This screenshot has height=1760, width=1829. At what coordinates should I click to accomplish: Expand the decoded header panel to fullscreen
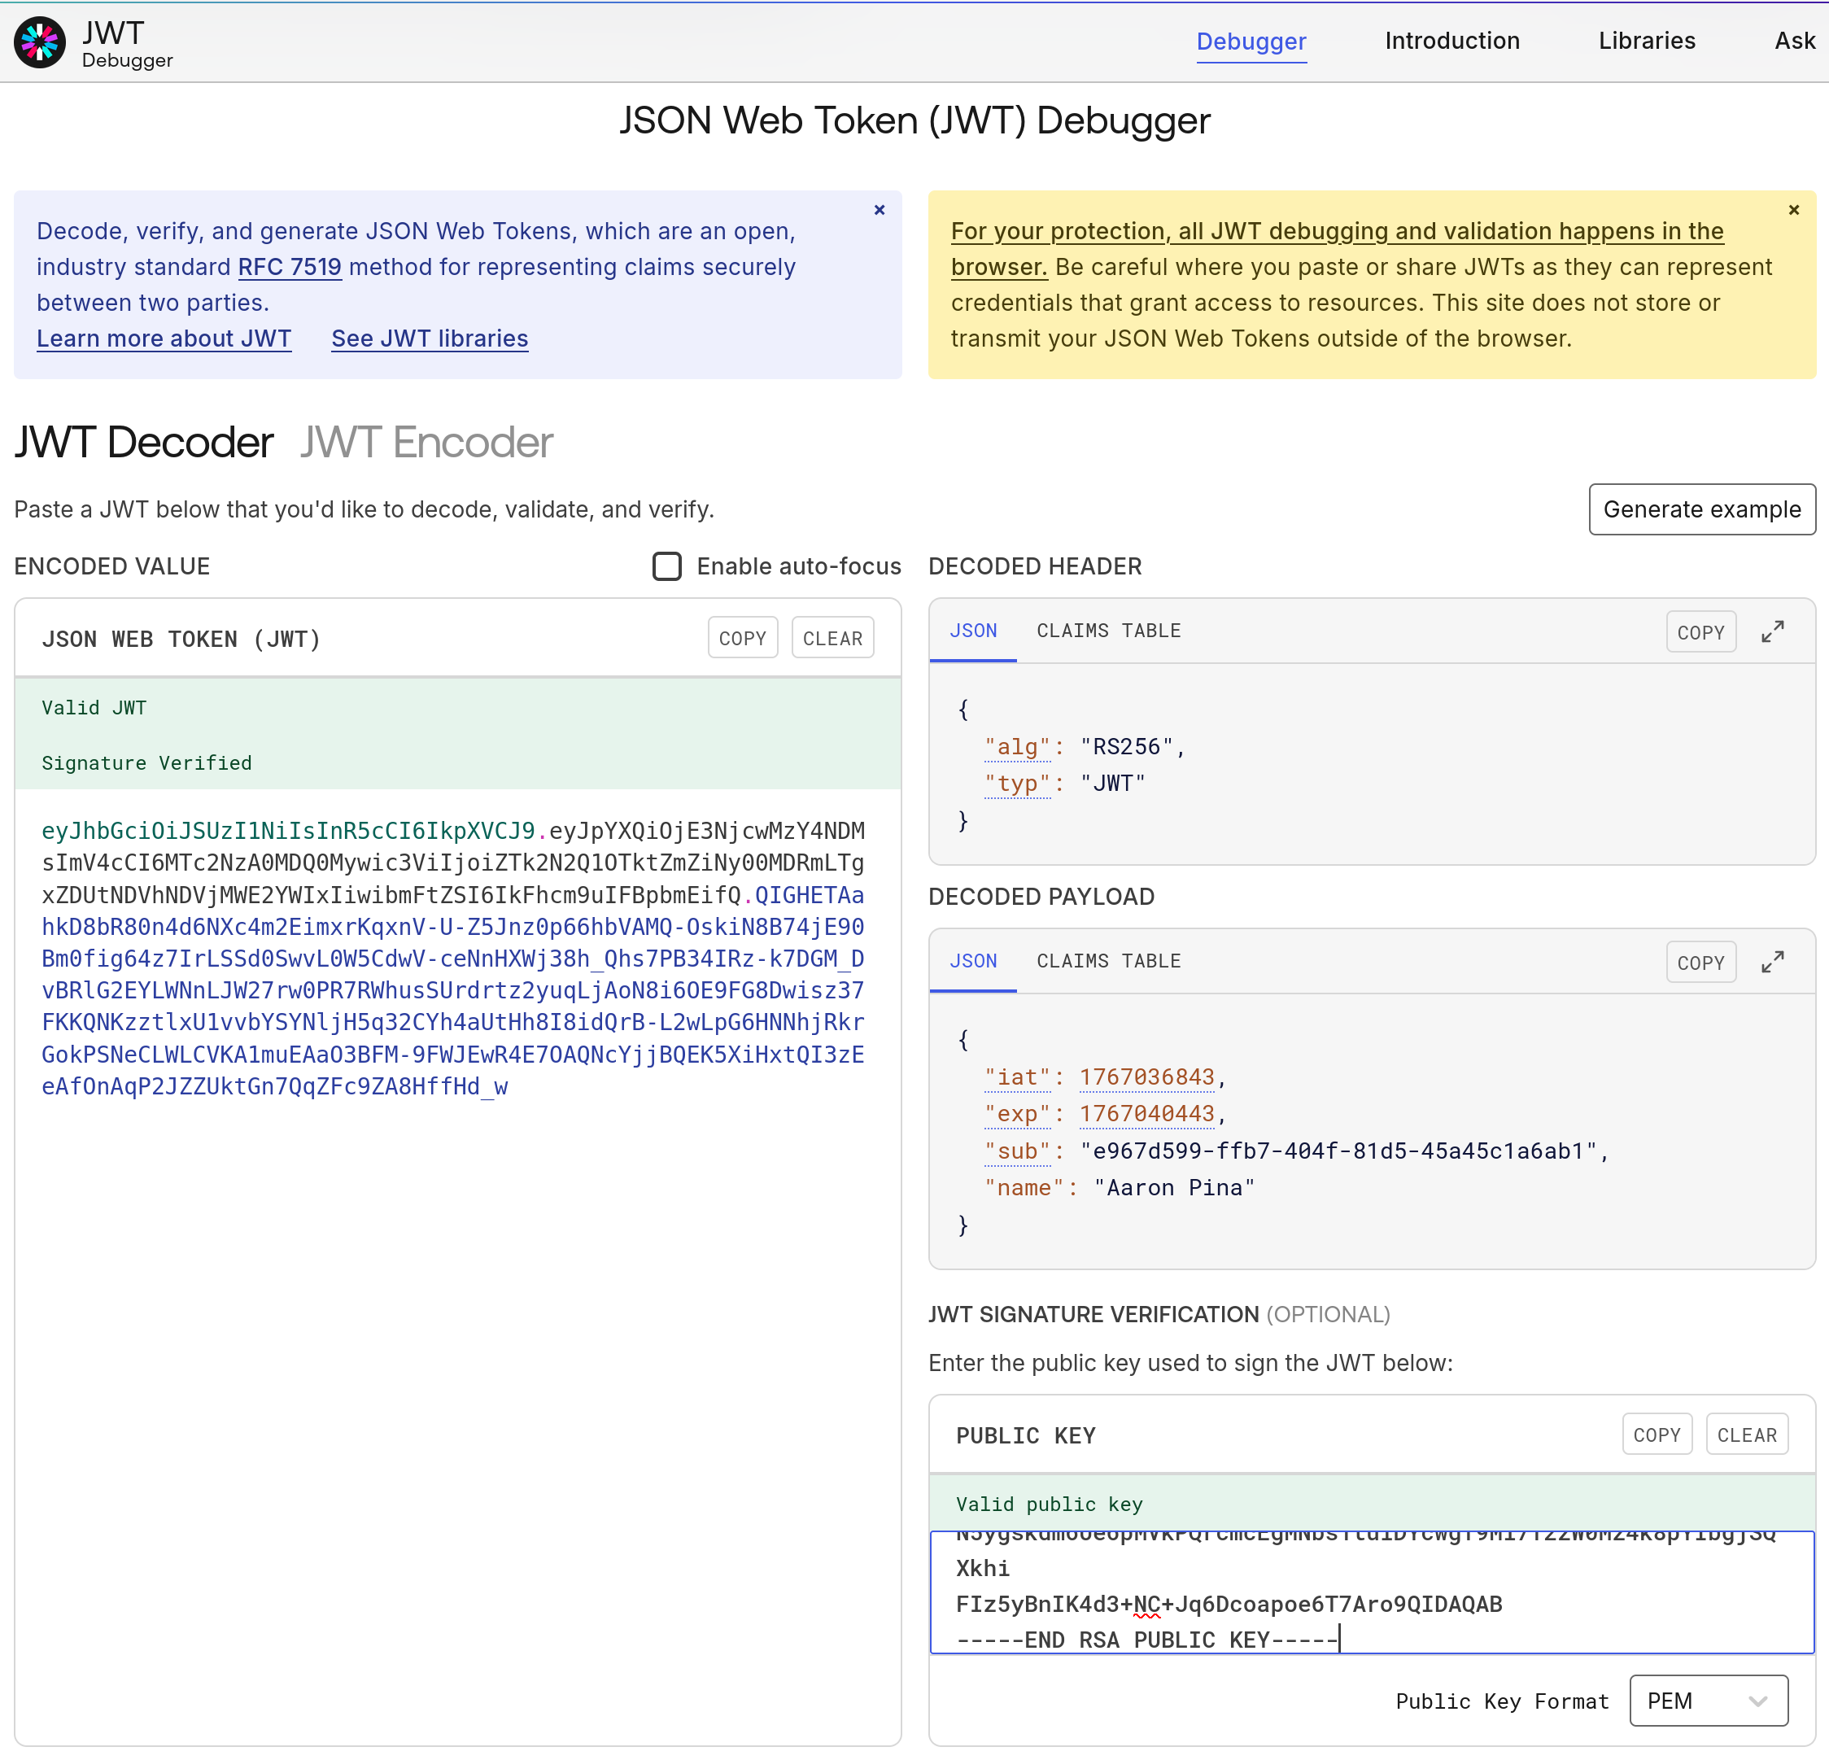(x=1772, y=631)
